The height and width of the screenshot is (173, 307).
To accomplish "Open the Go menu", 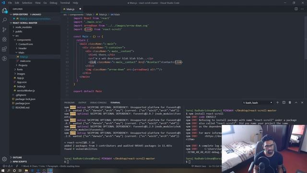I will tap(45, 3).
